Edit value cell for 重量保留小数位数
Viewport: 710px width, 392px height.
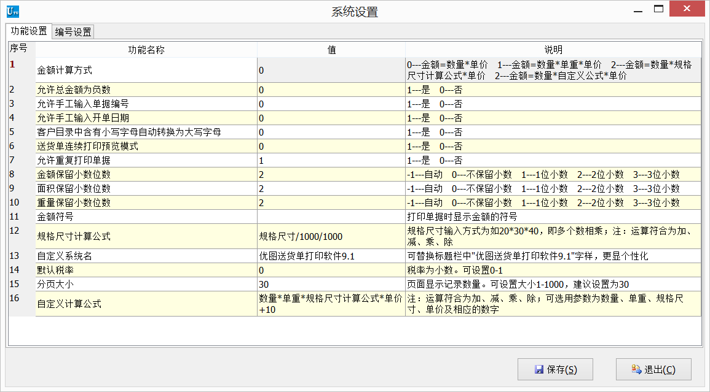331,202
